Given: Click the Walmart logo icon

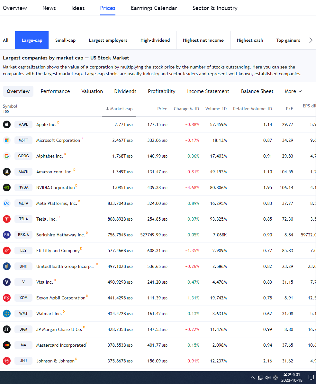Looking at the screenshot, I should point(7,314).
